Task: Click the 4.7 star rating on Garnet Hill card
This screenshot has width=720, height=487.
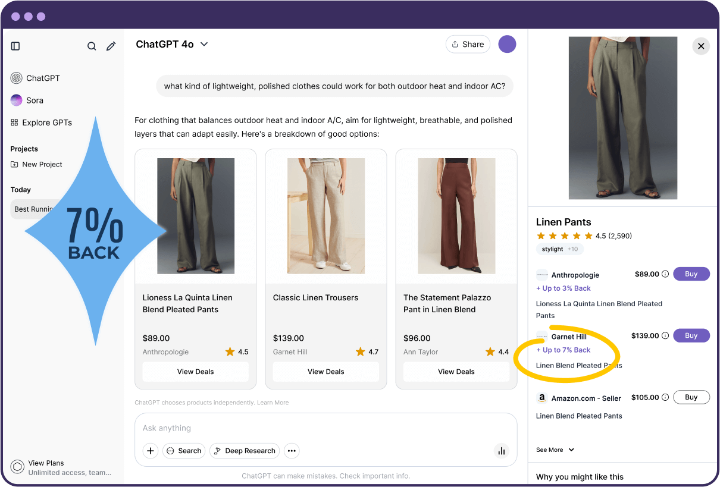Action: (367, 352)
